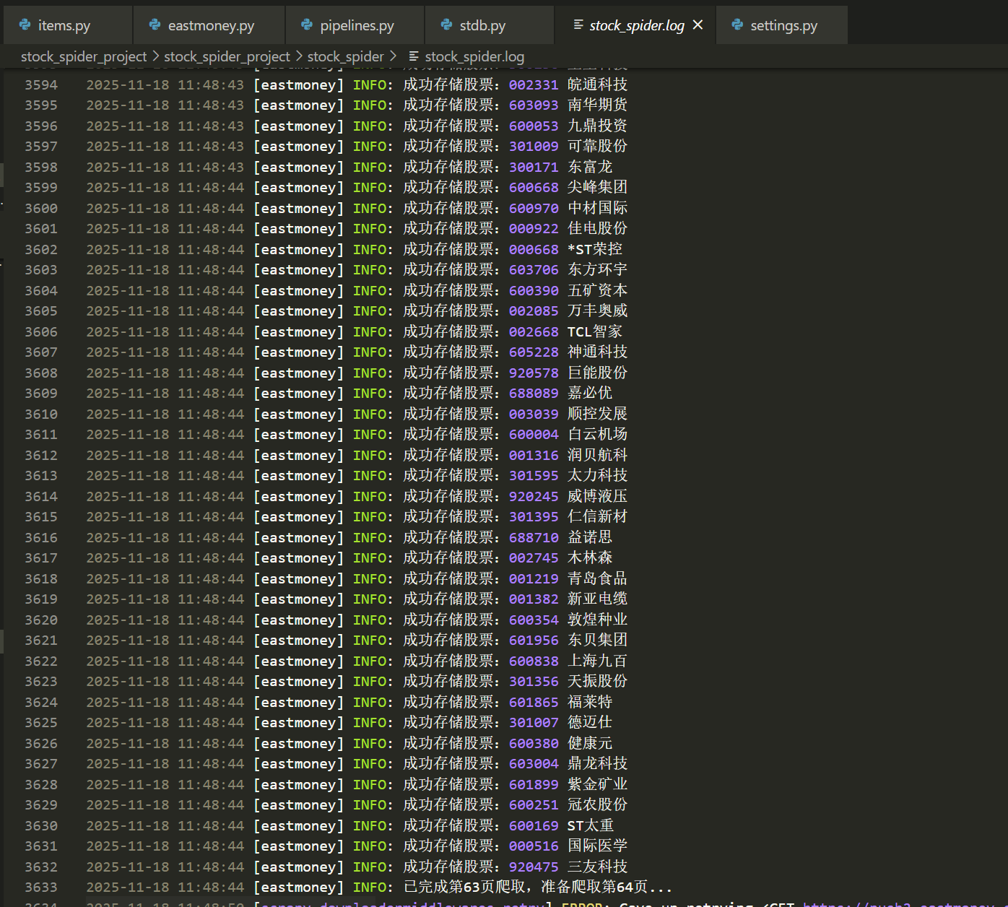The height and width of the screenshot is (907, 1008).
Task: Click stock name TCL智家
Action: tap(595, 332)
